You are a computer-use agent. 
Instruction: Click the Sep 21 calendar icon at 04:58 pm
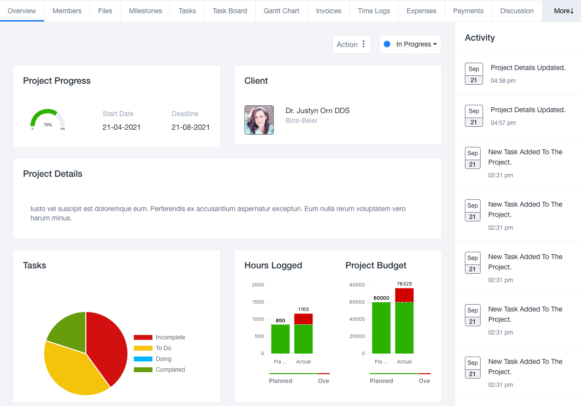pyautogui.click(x=474, y=74)
